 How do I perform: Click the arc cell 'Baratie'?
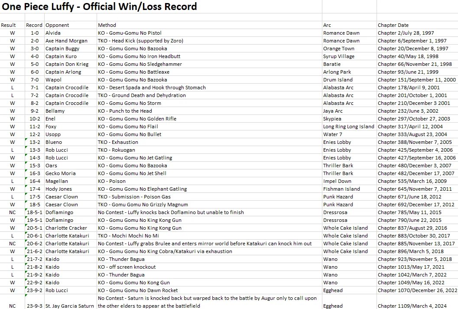(349, 64)
